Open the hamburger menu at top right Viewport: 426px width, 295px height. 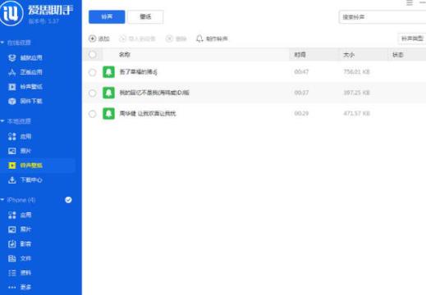pos(410,2)
